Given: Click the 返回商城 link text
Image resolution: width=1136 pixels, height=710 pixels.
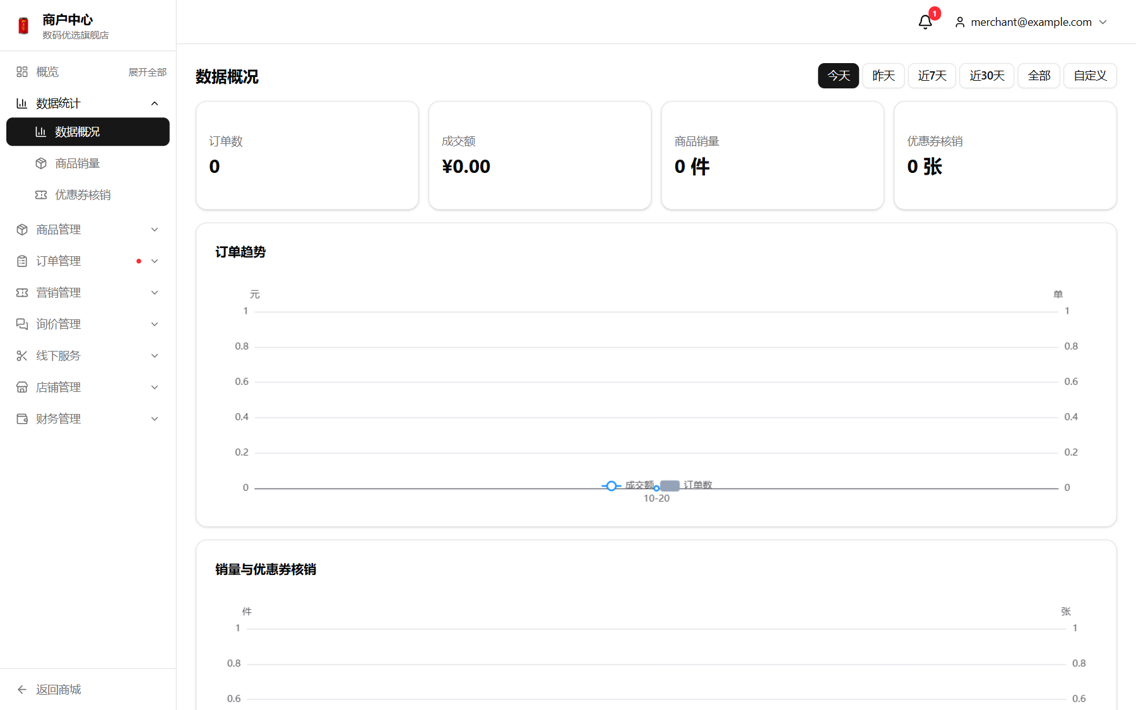Looking at the screenshot, I should tap(59, 690).
